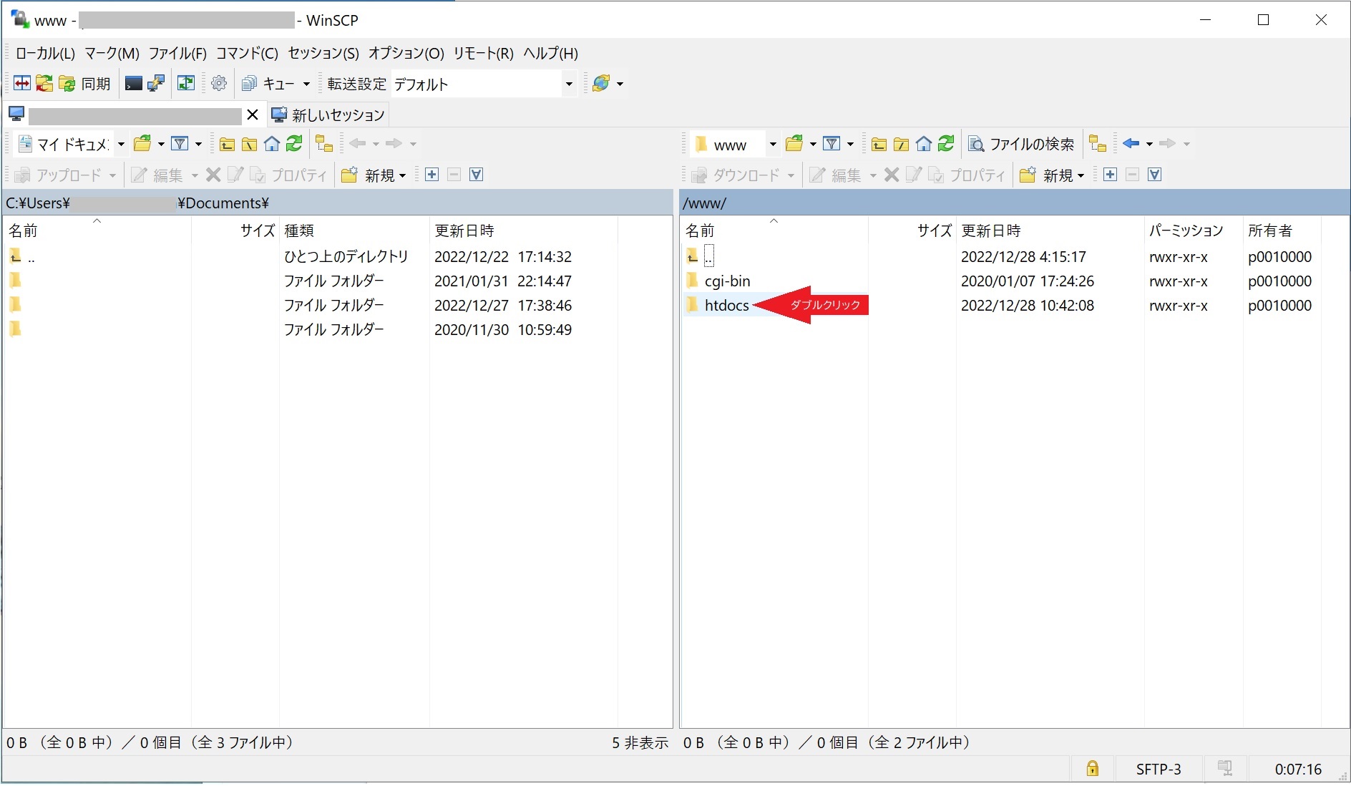Open the remote www directory dropdown
This screenshot has width=1351, height=786.
pyautogui.click(x=773, y=144)
